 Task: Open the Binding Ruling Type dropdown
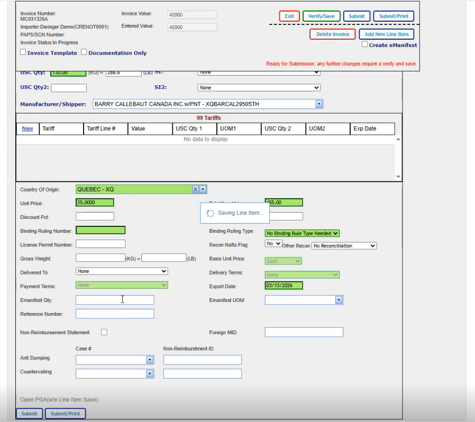click(302, 233)
